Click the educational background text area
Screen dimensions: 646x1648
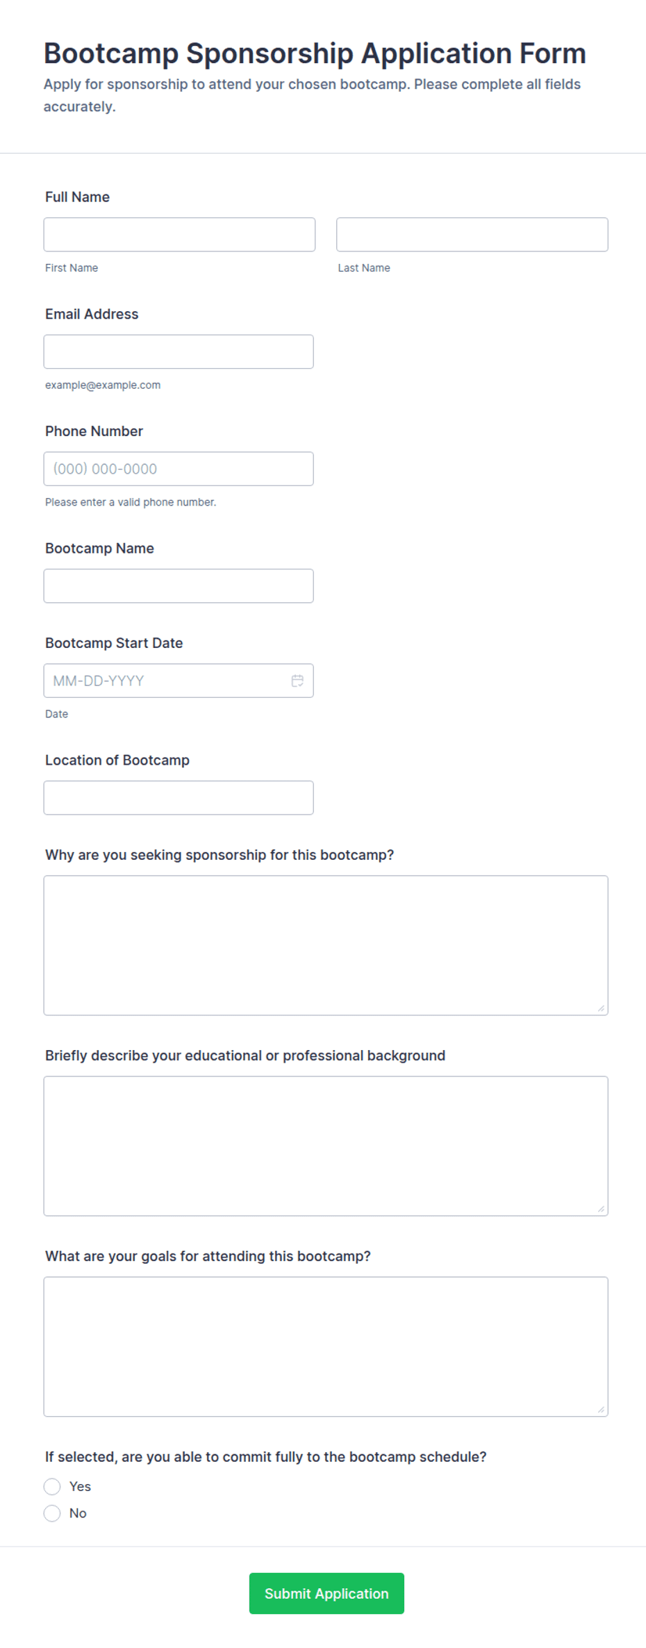tap(326, 1146)
